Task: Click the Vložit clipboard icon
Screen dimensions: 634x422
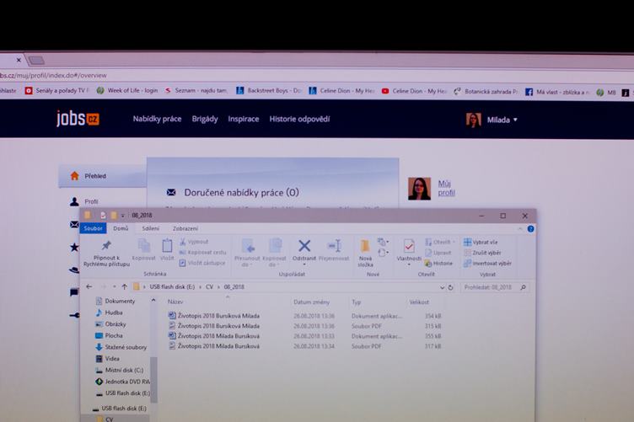Action: [x=167, y=245]
